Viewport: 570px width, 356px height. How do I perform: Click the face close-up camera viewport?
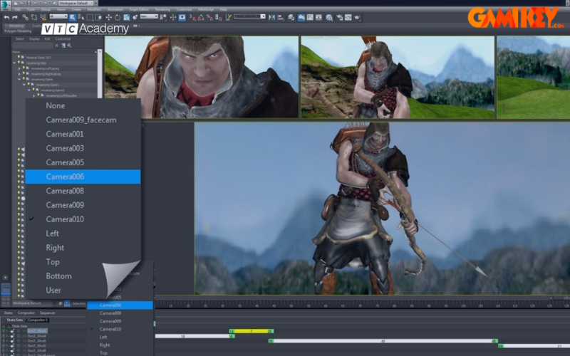pos(202,77)
